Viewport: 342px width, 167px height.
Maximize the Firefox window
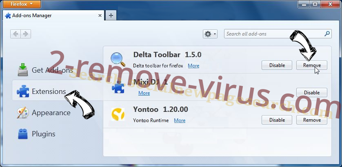coord(315,4)
